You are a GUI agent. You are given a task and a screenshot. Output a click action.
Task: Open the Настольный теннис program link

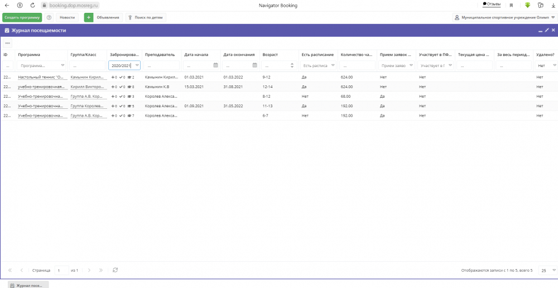(41, 77)
